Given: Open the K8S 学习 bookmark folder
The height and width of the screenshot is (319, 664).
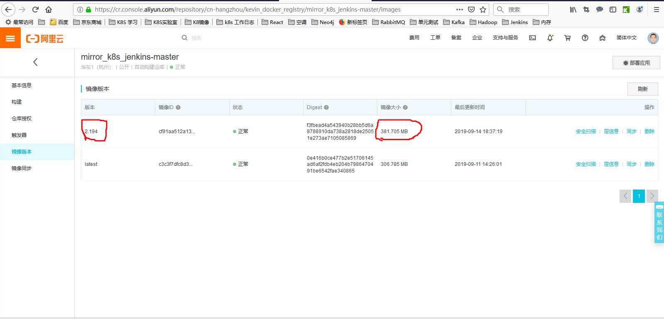Looking at the screenshot, I should [x=123, y=22].
